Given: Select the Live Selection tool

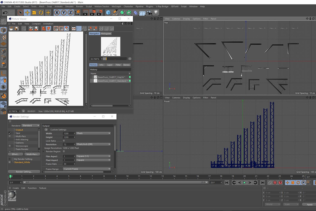Looking at the screenshot, I should (21, 12).
